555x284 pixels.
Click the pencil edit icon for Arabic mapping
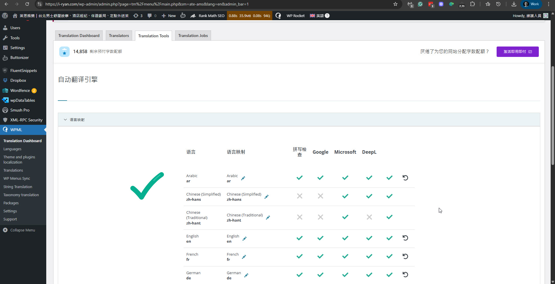pos(243,178)
